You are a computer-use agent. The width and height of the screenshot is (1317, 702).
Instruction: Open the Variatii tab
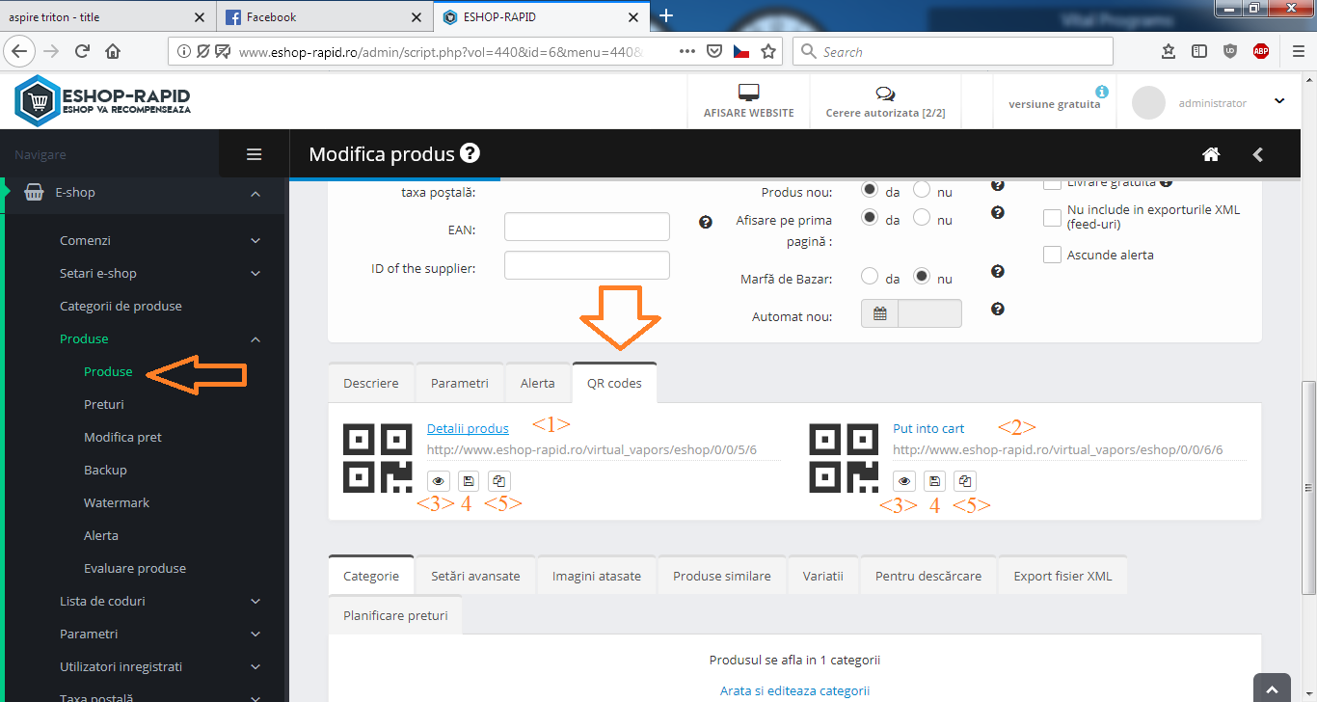pyautogui.click(x=823, y=576)
